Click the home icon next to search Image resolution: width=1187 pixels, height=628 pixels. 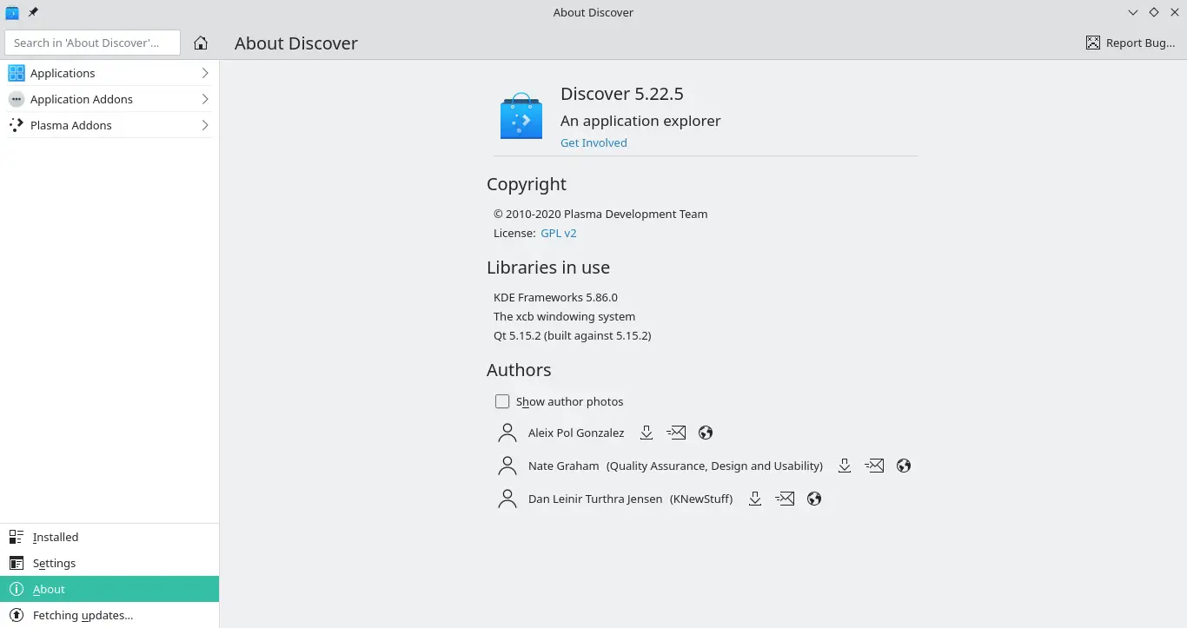(201, 43)
